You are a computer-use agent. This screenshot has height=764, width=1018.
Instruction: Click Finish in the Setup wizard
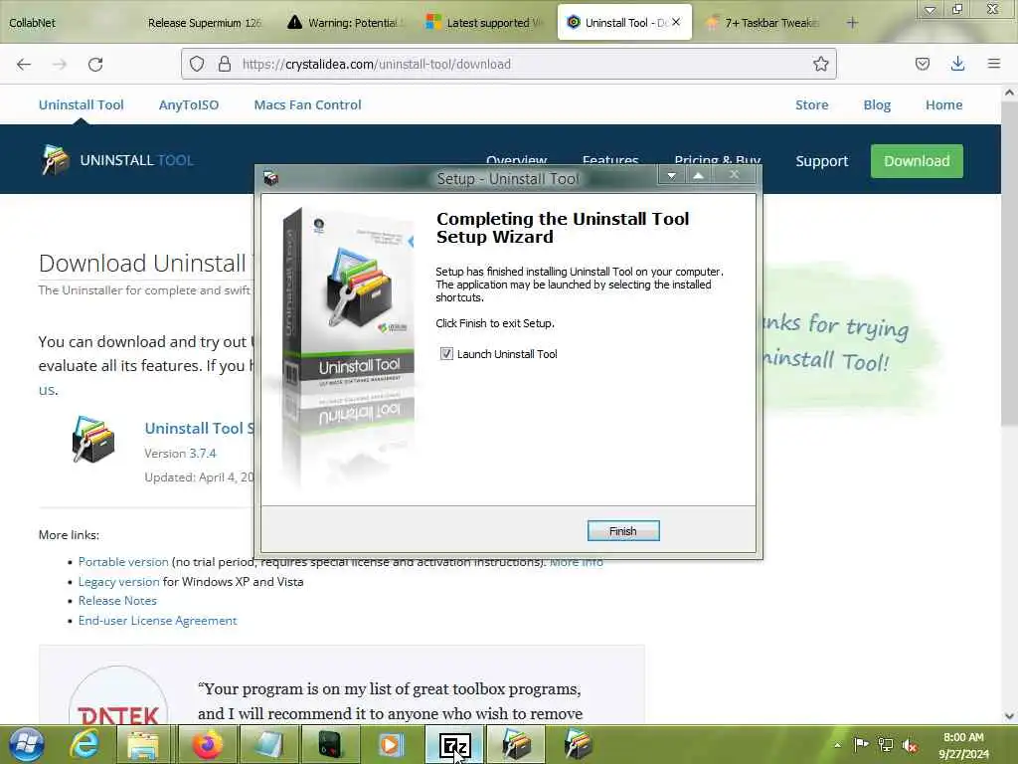(x=622, y=531)
